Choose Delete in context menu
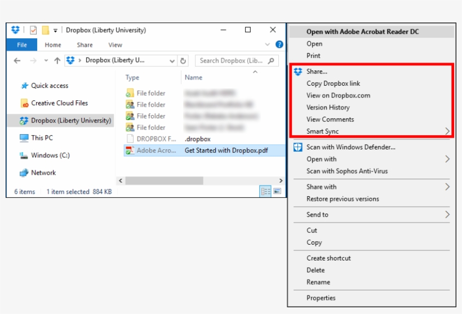This screenshot has width=462, height=314. pyautogui.click(x=372, y=271)
